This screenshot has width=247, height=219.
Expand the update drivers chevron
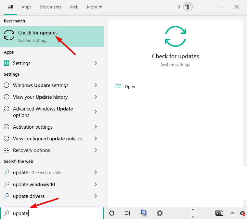[96, 196]
